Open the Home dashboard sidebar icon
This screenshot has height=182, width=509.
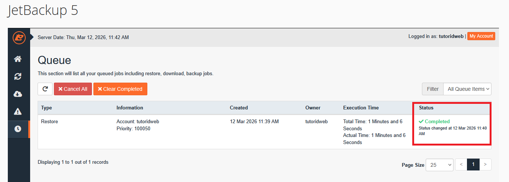coord(18,59)
